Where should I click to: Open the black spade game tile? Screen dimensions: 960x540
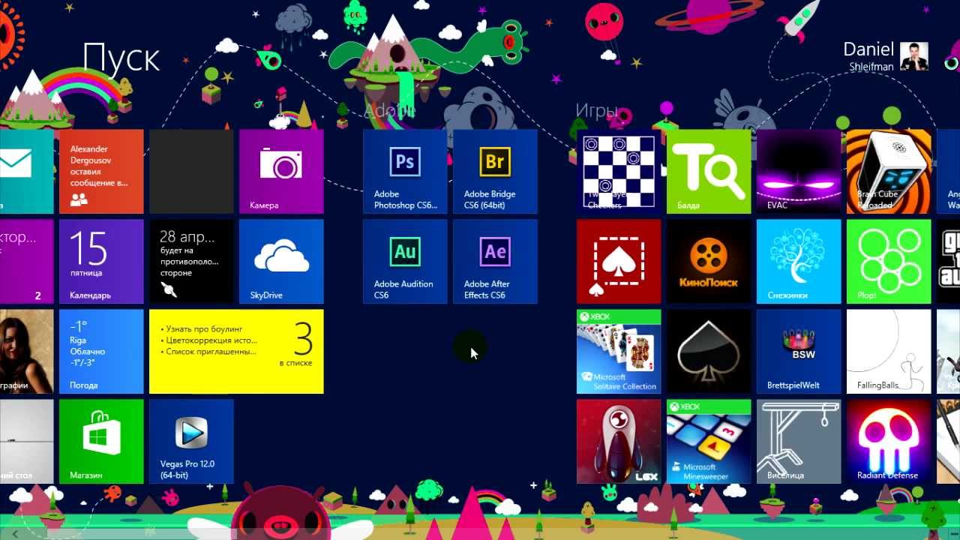tap(709, 352)
